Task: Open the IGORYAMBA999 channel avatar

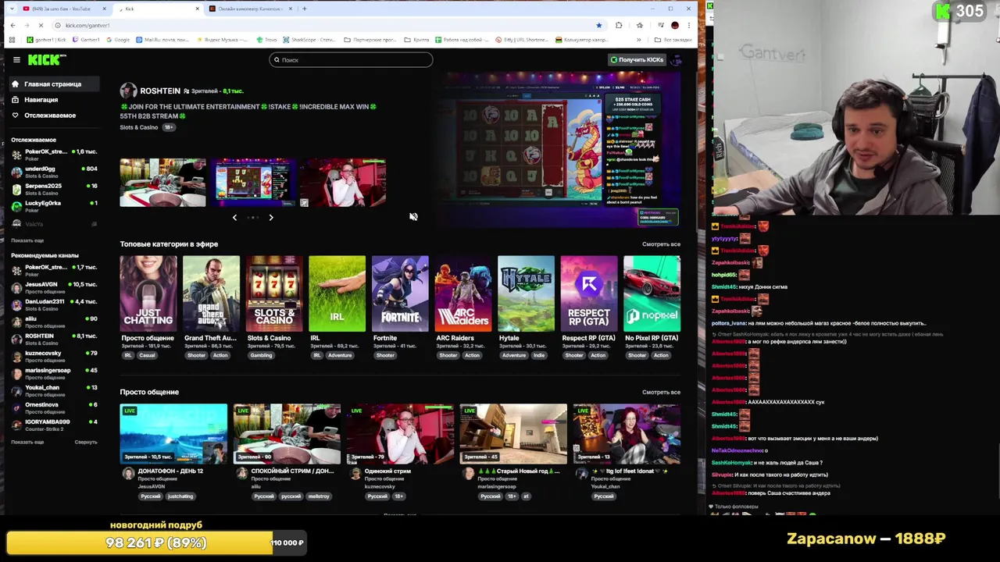Action: pos(16,425)
